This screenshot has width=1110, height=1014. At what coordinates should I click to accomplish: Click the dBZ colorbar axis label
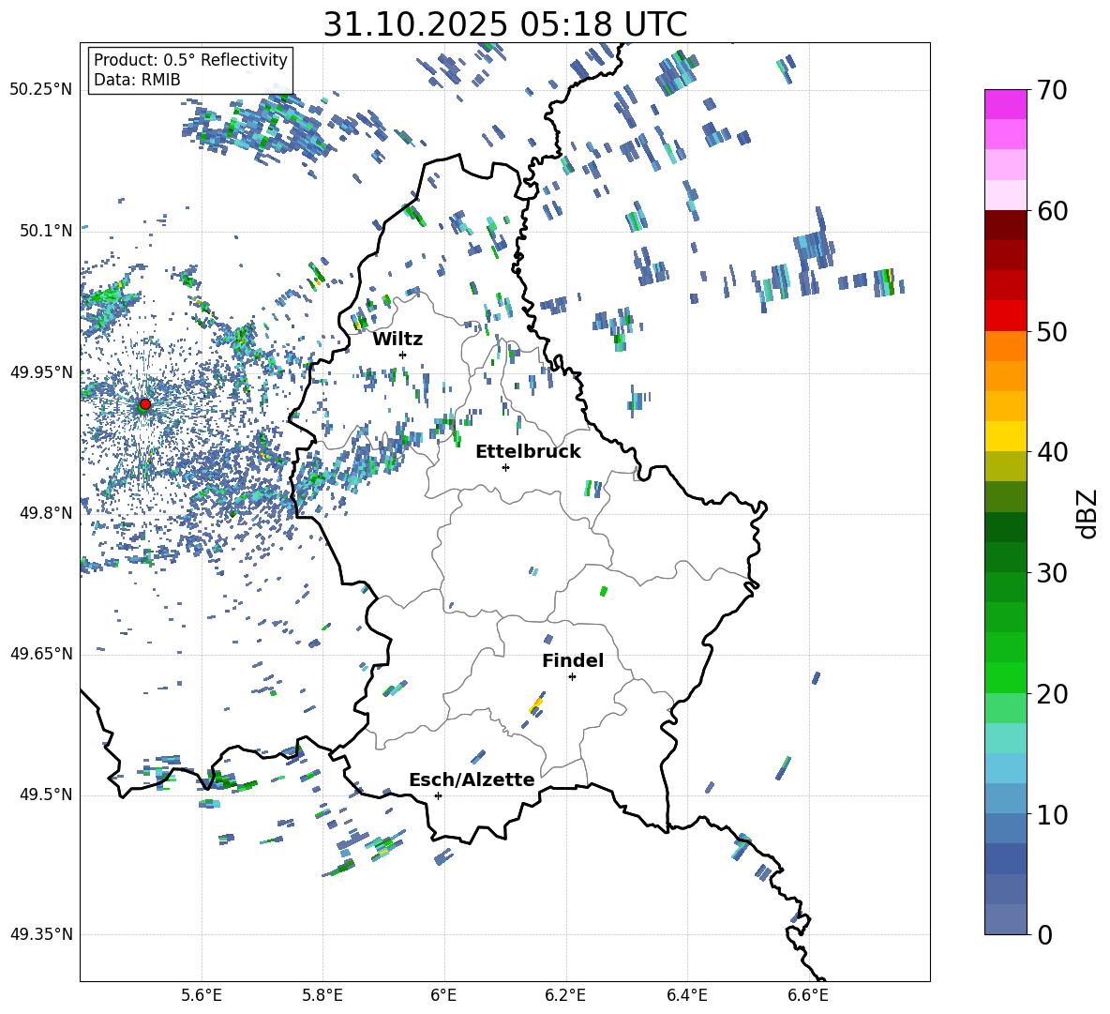[x=1088, y=513]
